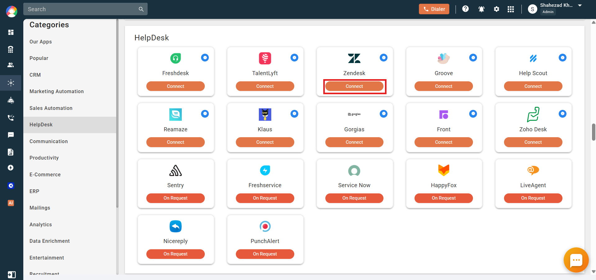
Task: Select the HelpDesk category
Action: [x=70, y=125]
